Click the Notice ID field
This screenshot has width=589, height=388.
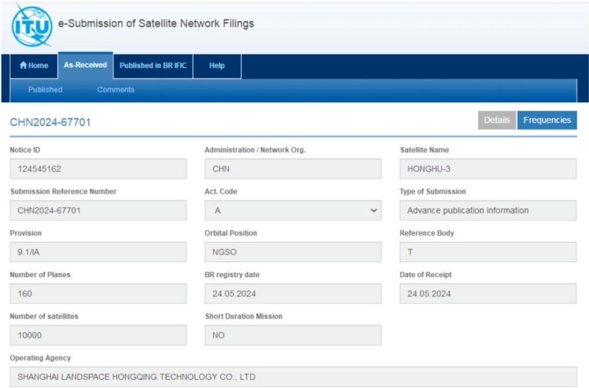coord(98,169)
